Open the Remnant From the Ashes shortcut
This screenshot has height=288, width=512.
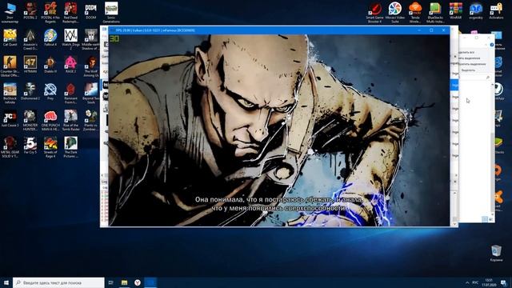[70, 93]
